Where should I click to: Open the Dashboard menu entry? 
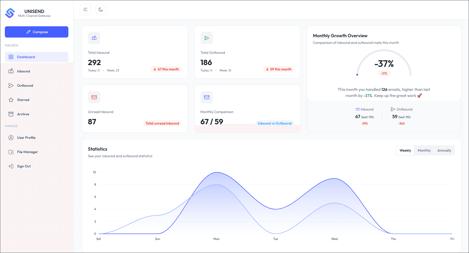26,57
